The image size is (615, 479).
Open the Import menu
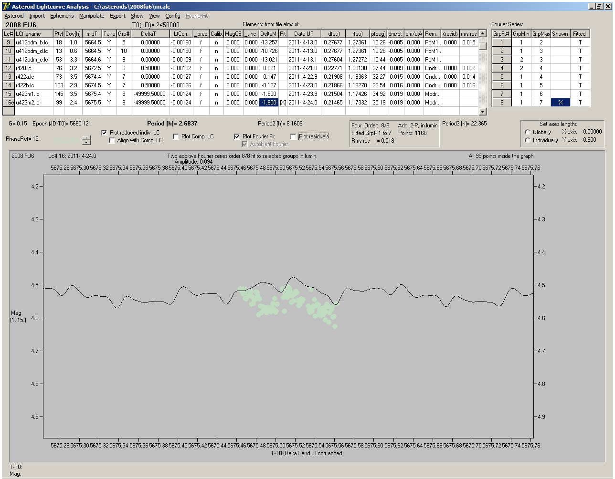37,16
